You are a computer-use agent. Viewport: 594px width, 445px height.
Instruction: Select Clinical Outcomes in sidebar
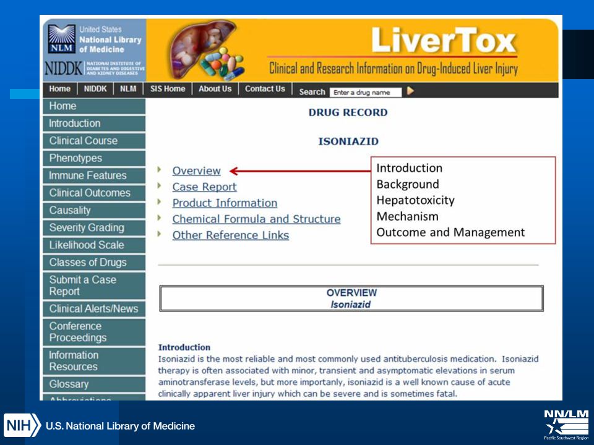pyautogui.click(x=94, y=193)
